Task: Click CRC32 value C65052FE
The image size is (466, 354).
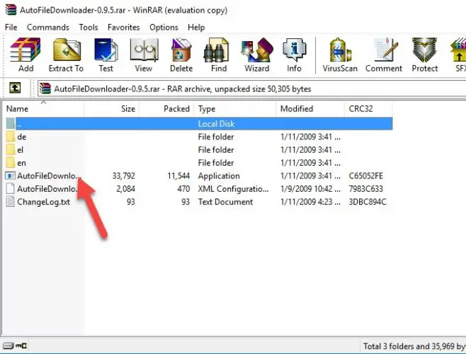Action: pyautogui.click(x=366, y=176)
